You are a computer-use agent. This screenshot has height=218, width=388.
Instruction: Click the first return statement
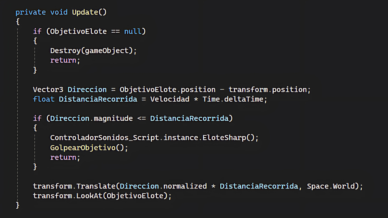[x=65, y=60]
